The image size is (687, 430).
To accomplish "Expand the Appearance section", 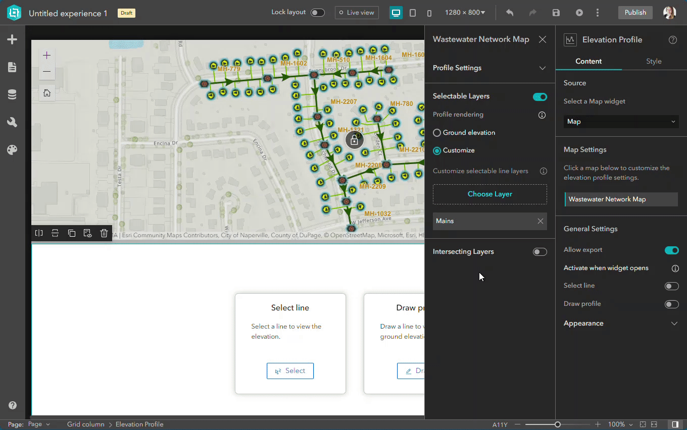I will tap(674, 324).
